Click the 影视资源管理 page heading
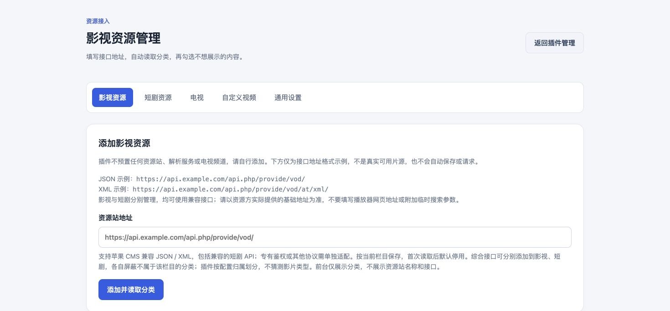Viewport: 670px width, 311px height. pyautogui.click(x=124, y=38)
